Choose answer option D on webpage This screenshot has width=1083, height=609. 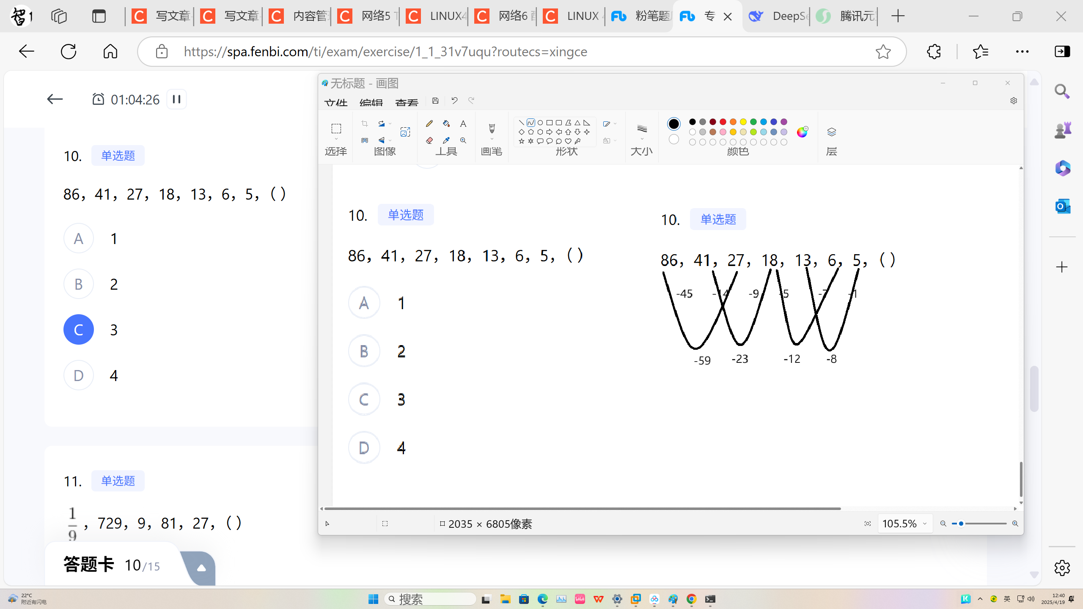click(x=79, y=376)
